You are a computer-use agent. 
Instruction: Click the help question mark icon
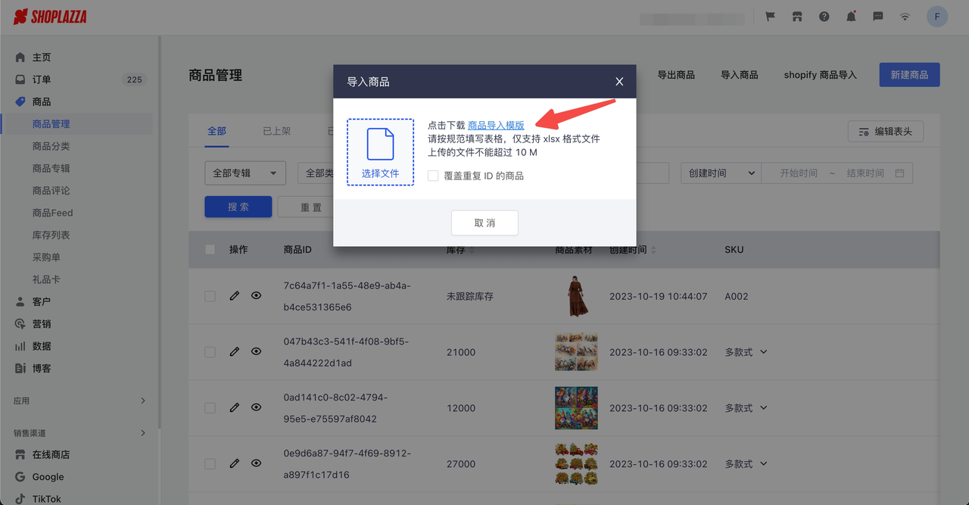point(824,16)
